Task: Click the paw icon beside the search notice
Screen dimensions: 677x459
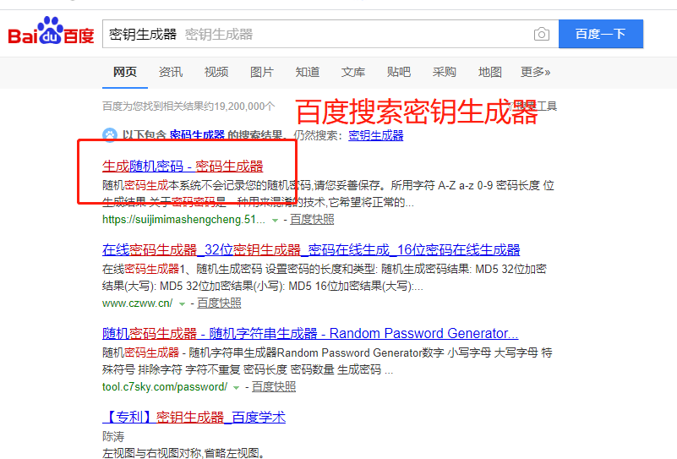Action: (110, 134)
